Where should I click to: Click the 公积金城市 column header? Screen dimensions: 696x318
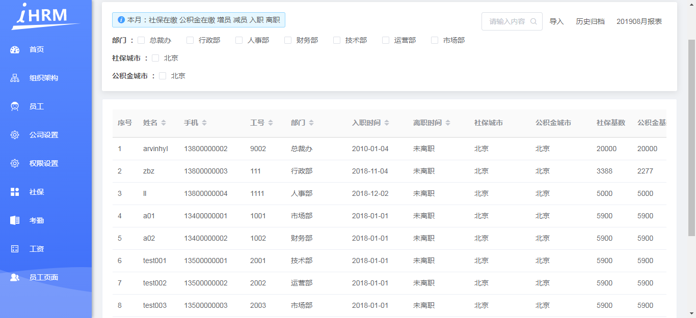[x=553, y=123]
